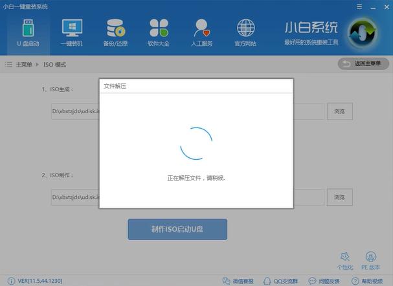Image resolution: width=393 pixels, height=286 pixels.
Task: Visit the 官方网站 tab
Action: pyautogui.click(x=245, y=32)
